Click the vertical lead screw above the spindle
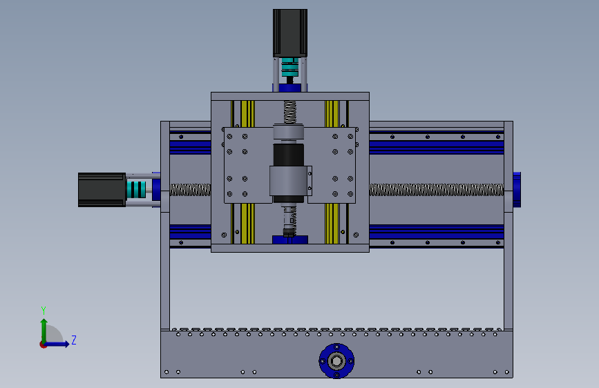This screenshot has width=599, height=388. point(289,112)
